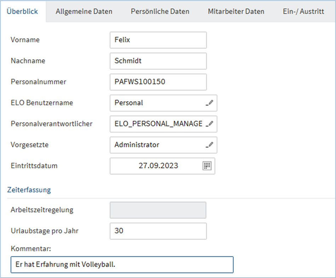Focus the Nachname field containing Schmidt
The image size is (336, 278).
tap(158, 61)
